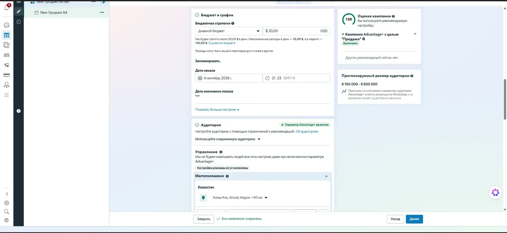The width and height of the screenshot is (507, 233).
Task: Open Об аудиториях link
Action: [307, 132]
